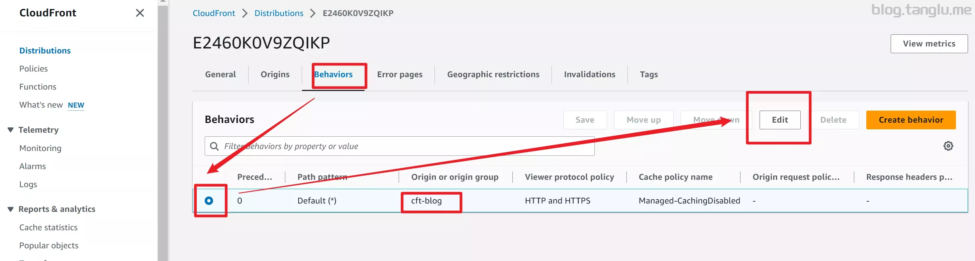Open the Geographic restrictions tab

click(493, 74)
